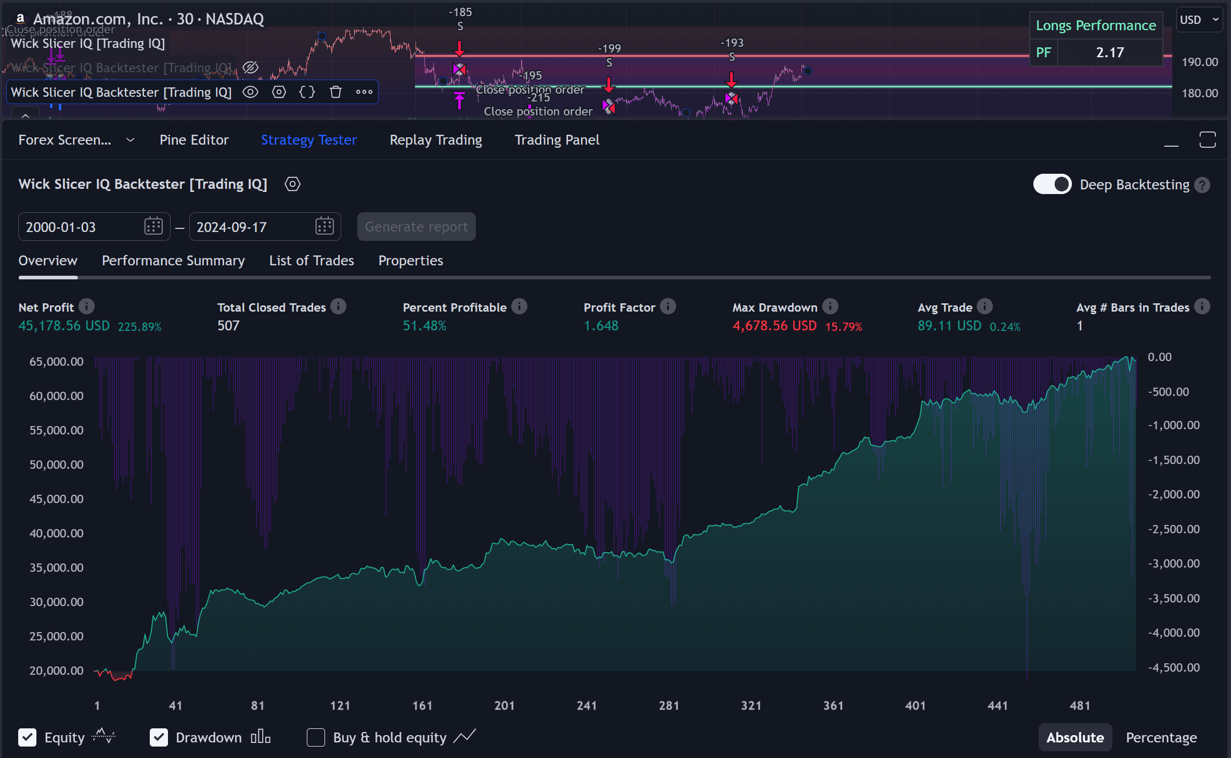Select the Absolute display mode
Screen dimensions: 1231x758
click(1075, 737)
